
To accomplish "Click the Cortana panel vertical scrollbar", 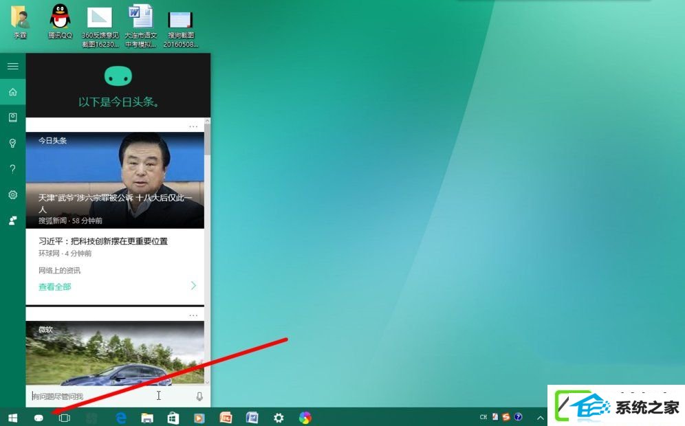I will (x=207, y=139).
